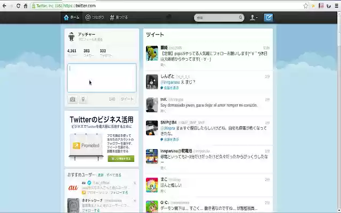Image resolution: width=341 pixels, height=213 pixels.
Task: Follow the au account via フォローする
Action: tap(119, 193)
